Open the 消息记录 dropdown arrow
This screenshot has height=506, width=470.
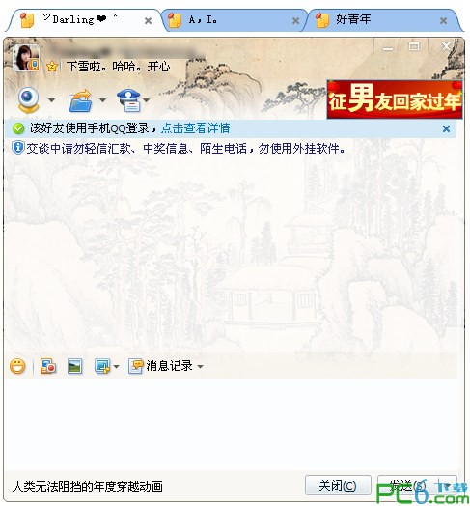click(x=200, y=367)
